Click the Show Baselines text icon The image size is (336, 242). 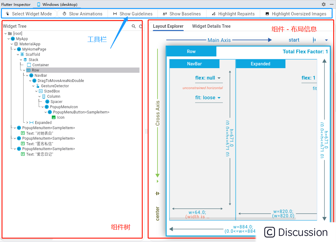[x=165, y=14]
